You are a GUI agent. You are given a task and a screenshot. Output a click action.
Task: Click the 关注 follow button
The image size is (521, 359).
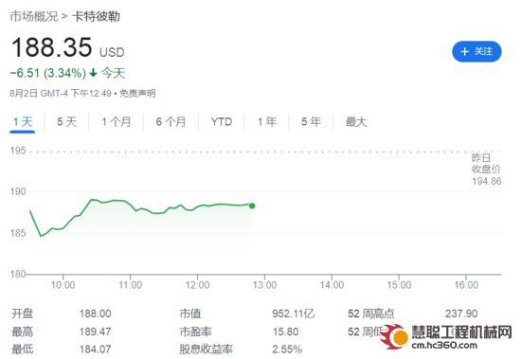476,51
